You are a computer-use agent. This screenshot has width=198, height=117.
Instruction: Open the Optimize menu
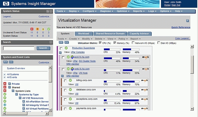coord(123,11)
